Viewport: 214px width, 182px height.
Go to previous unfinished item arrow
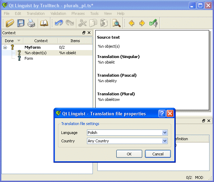pyautogui.click(x=132, y=23)
